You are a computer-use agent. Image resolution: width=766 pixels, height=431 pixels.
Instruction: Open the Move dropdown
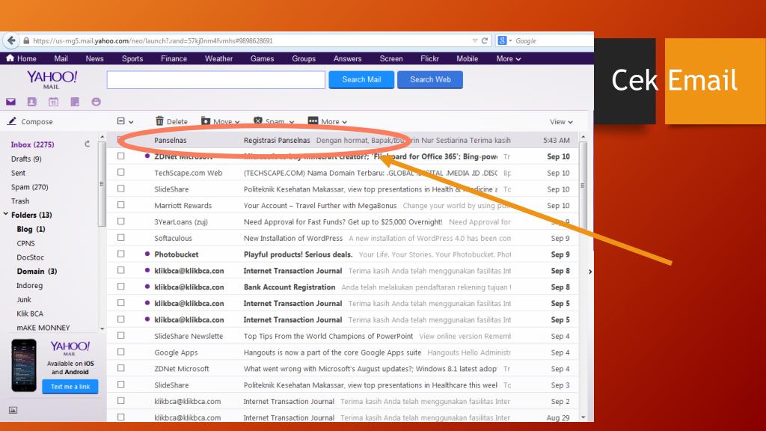pos(221,121)
